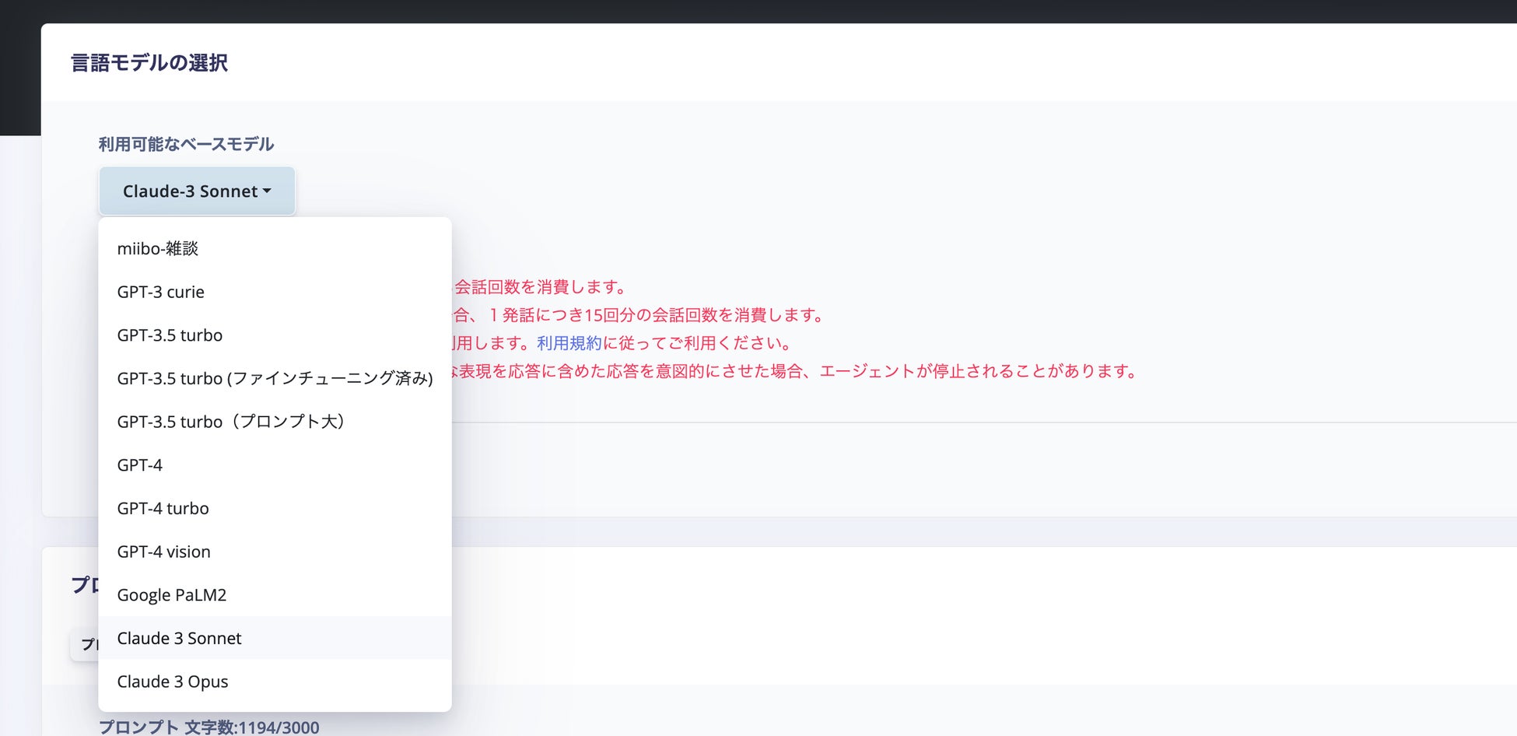This screenshot has height=736, width=1517.
Task: Select miibo-雑談 from the model list
Action: click(275, 248)
